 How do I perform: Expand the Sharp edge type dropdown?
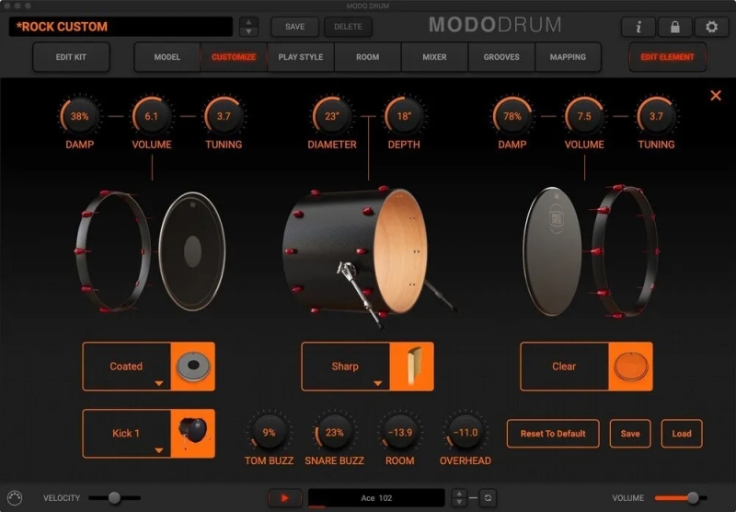pyautogui.click(x=346, y=367)
